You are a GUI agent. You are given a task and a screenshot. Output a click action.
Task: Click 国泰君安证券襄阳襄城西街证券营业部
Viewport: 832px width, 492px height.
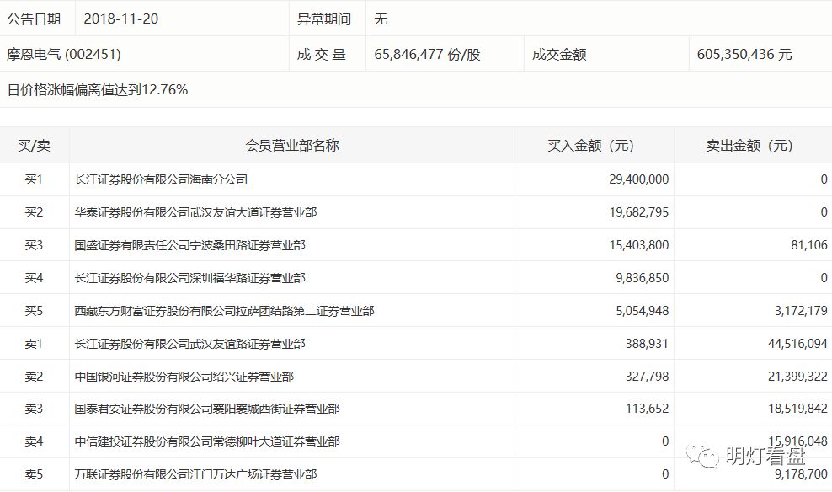[207, 409]
